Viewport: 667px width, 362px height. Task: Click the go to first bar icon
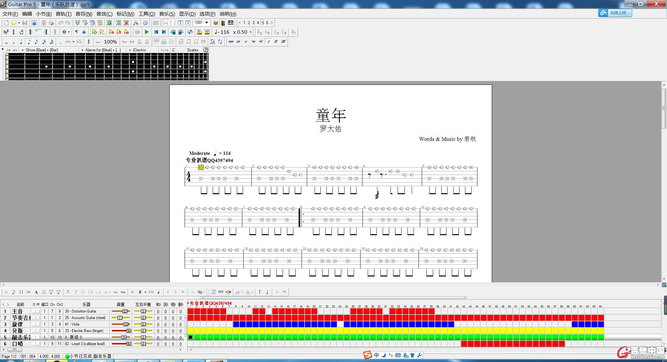click(x=156, y=32)
